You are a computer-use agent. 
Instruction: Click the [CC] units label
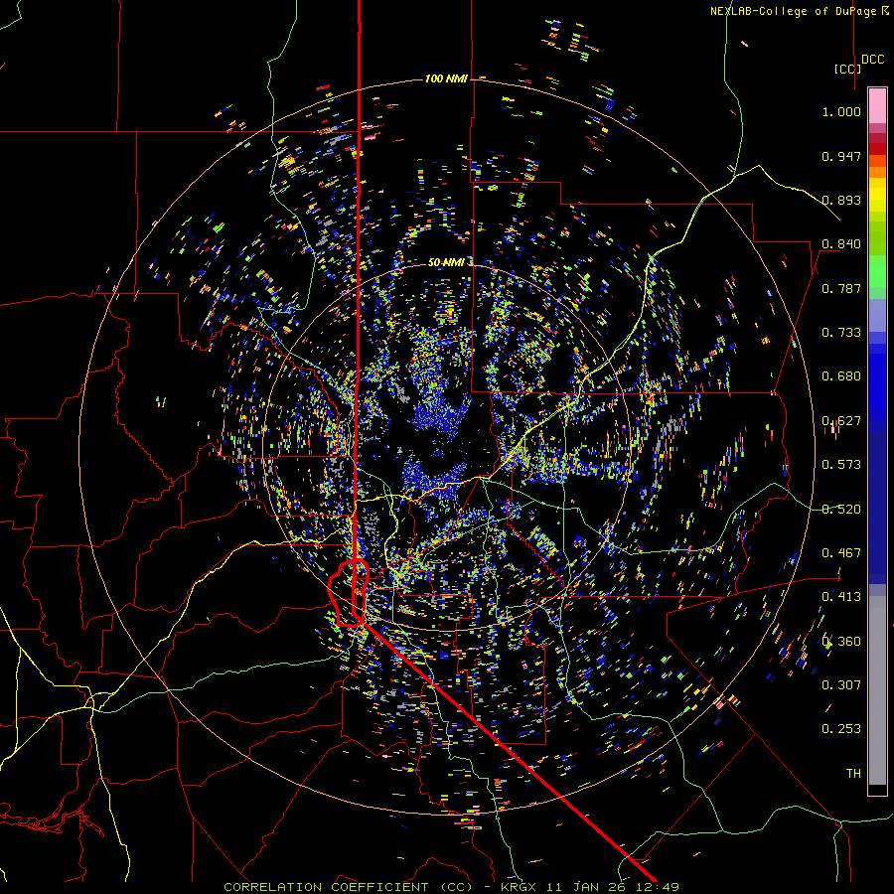point(848,69)
